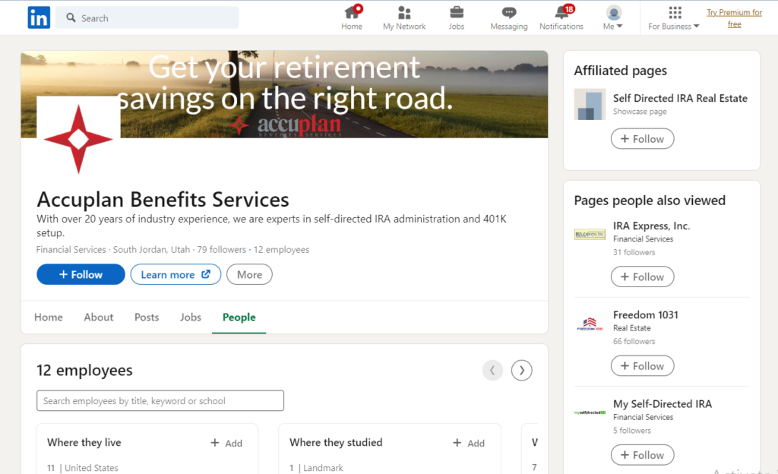The width and height of the screenshot is (778, 474).
Task: Click the IRA Express logo
Action: pyautogui.click(x=590, y=234)
